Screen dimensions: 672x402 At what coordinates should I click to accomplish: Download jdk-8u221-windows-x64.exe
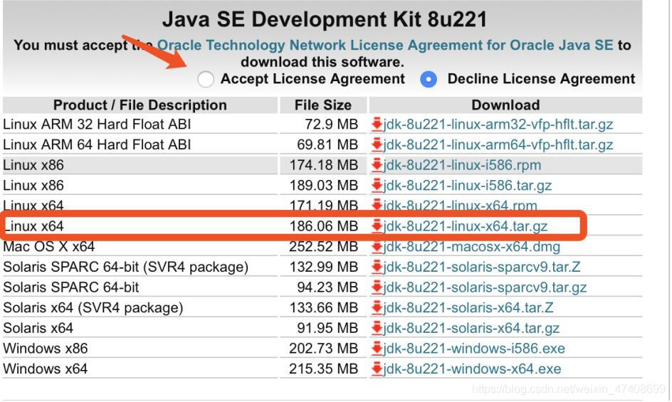click(x=472, y=369)
